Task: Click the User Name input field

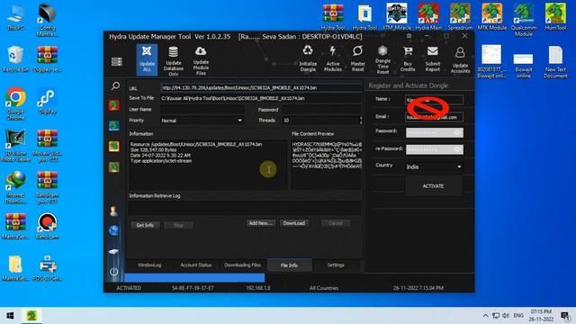Action: click(x=202, y=110)
